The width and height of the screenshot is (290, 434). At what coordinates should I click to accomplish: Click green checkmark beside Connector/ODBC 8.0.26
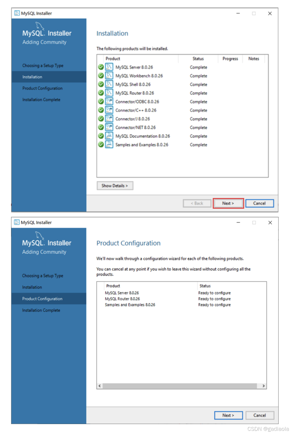(x=101, y=101)
